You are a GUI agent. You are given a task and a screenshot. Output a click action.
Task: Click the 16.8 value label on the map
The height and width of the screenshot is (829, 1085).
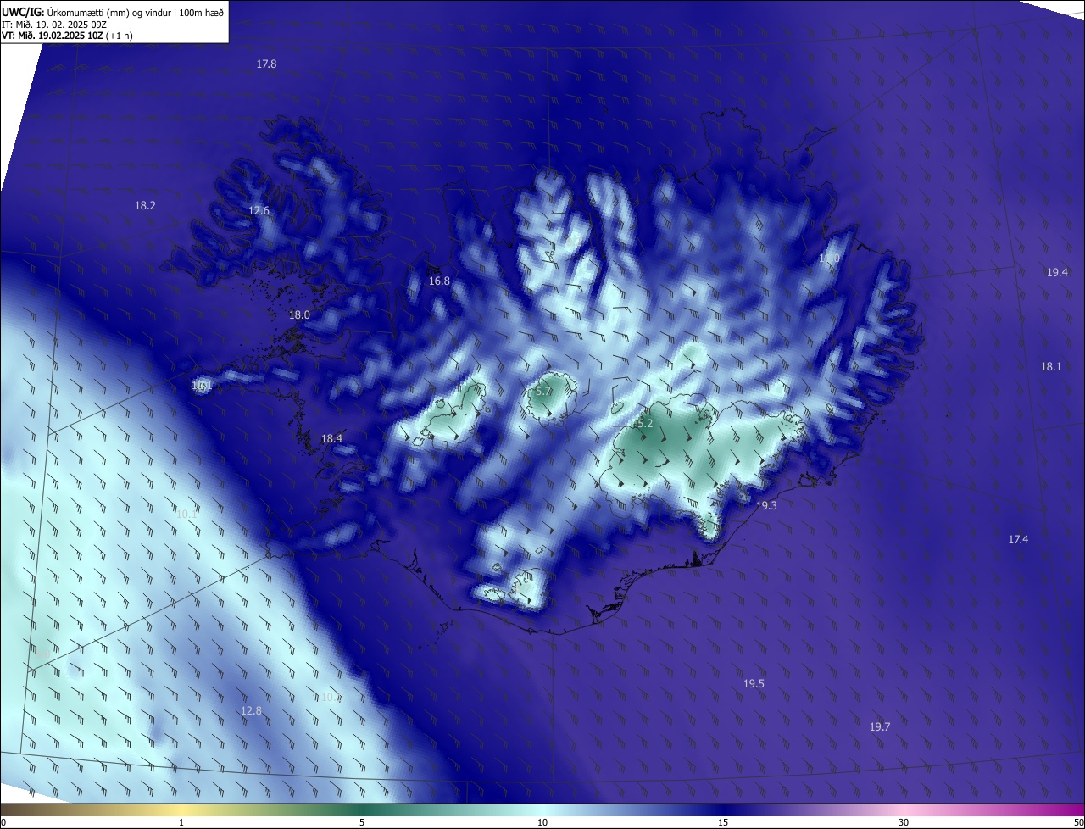tap(439, 281)
